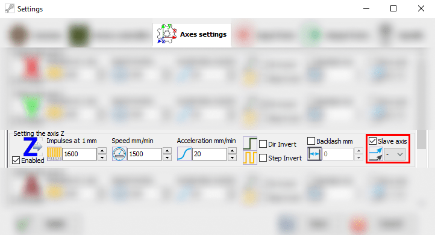Viewport: 435px width, 235px height.
Task: Disable the Z axis Enabled checkbox
Action: [16, 160]
